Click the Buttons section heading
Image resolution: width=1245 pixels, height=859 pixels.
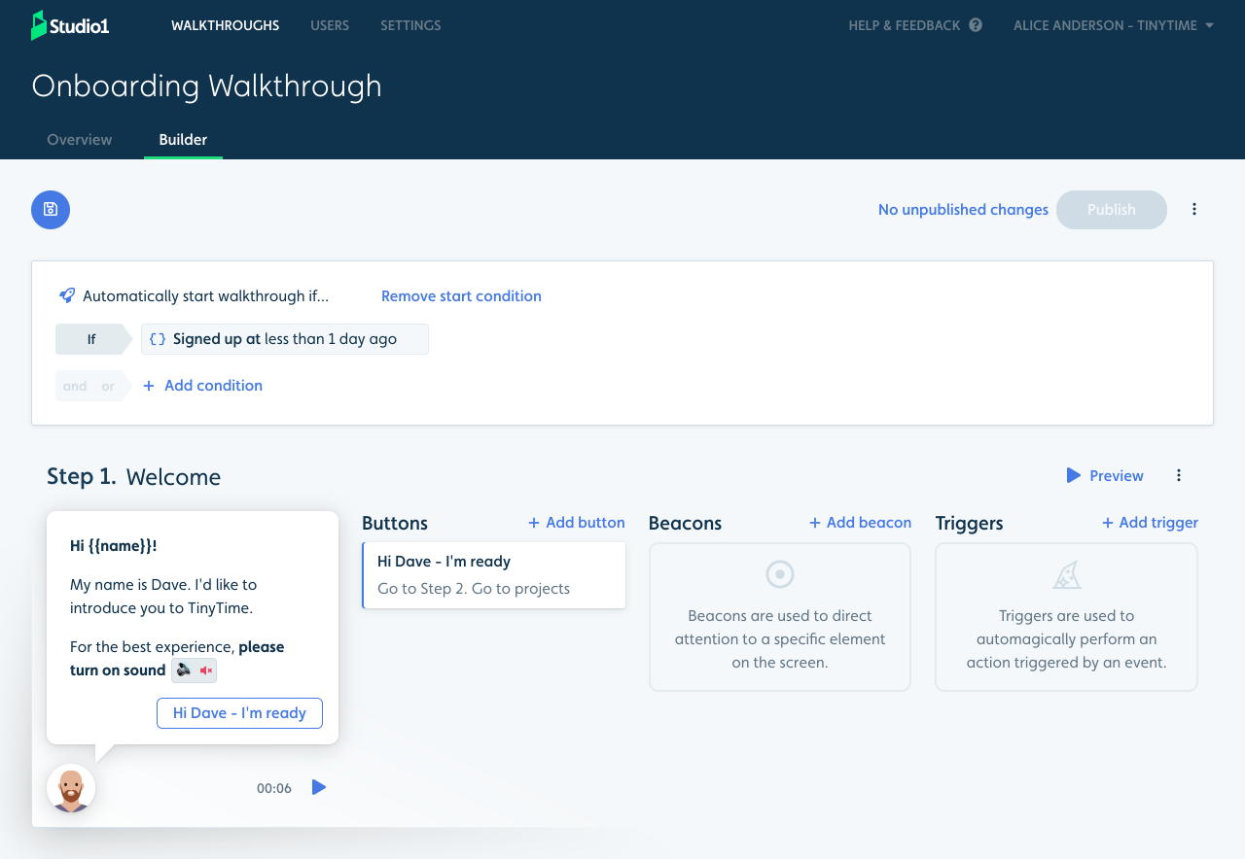click(x=395, y=523)
